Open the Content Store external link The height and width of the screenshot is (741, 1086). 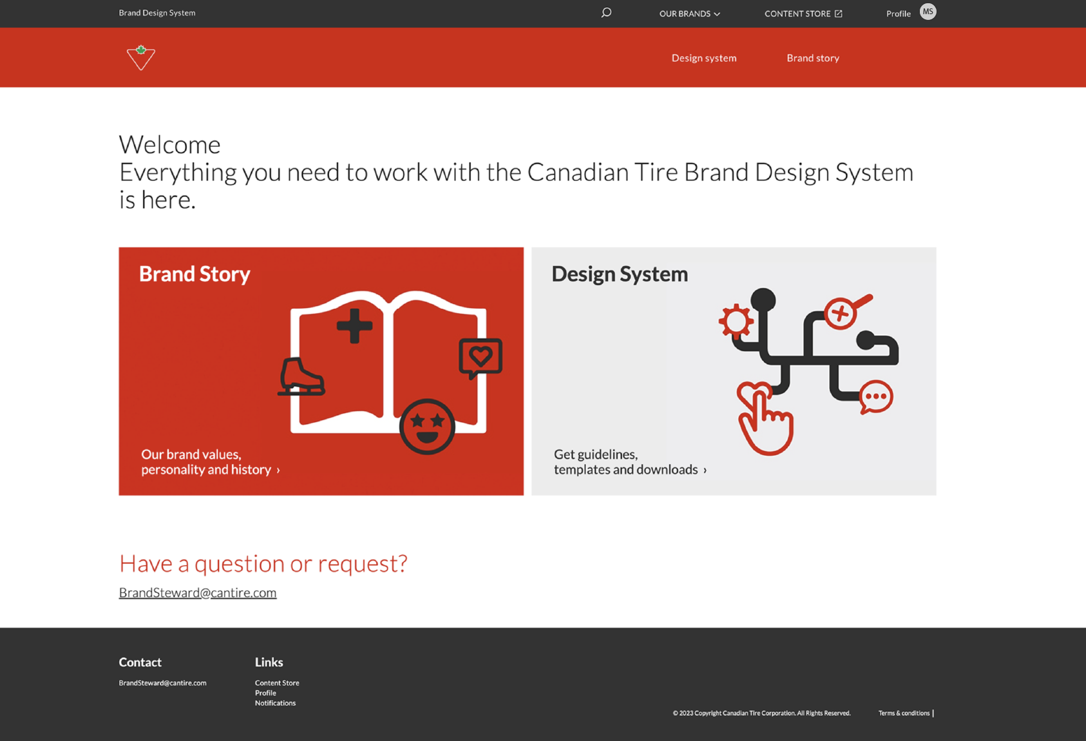pyautogui.click(x=803, y=14)
